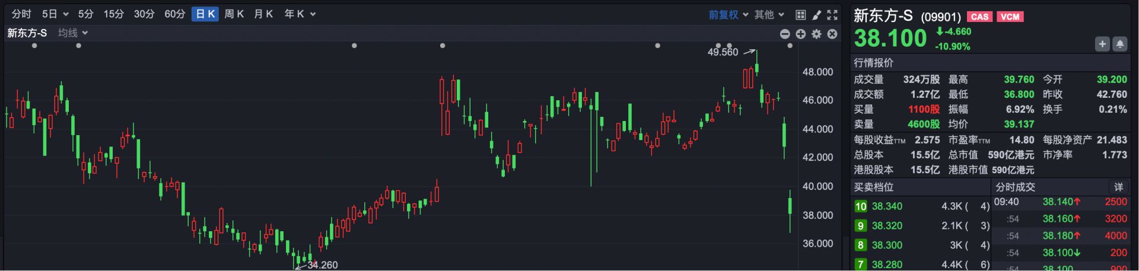Click the current price 38.100 in header
Image resolution: width=1139 pixels, height=271 pixels.
[x=890, y=39]
